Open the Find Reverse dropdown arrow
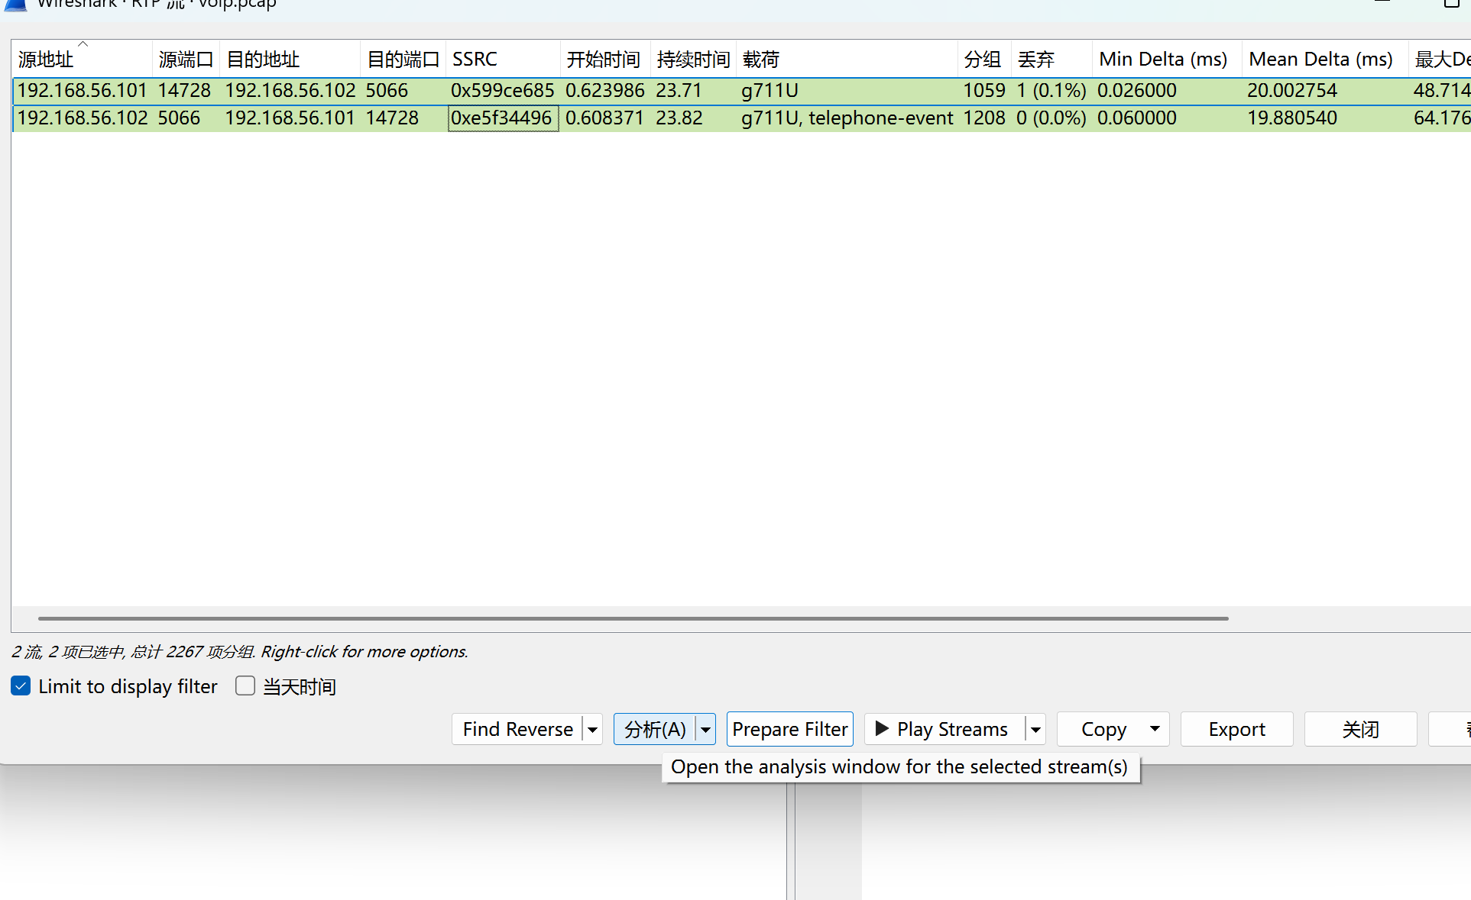1471x900 pixels. [x=592, y=730]
